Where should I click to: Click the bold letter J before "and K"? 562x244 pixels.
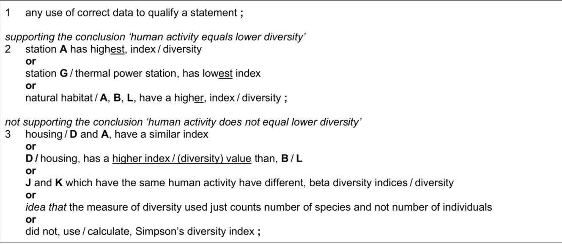(x=28, y=183)
